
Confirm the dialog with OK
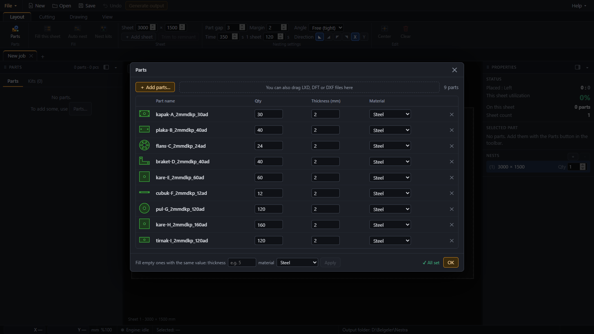[x=451, y=262]
